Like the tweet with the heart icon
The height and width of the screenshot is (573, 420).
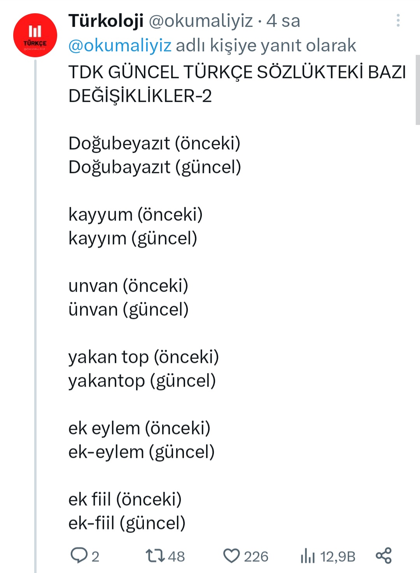point(231,555)
